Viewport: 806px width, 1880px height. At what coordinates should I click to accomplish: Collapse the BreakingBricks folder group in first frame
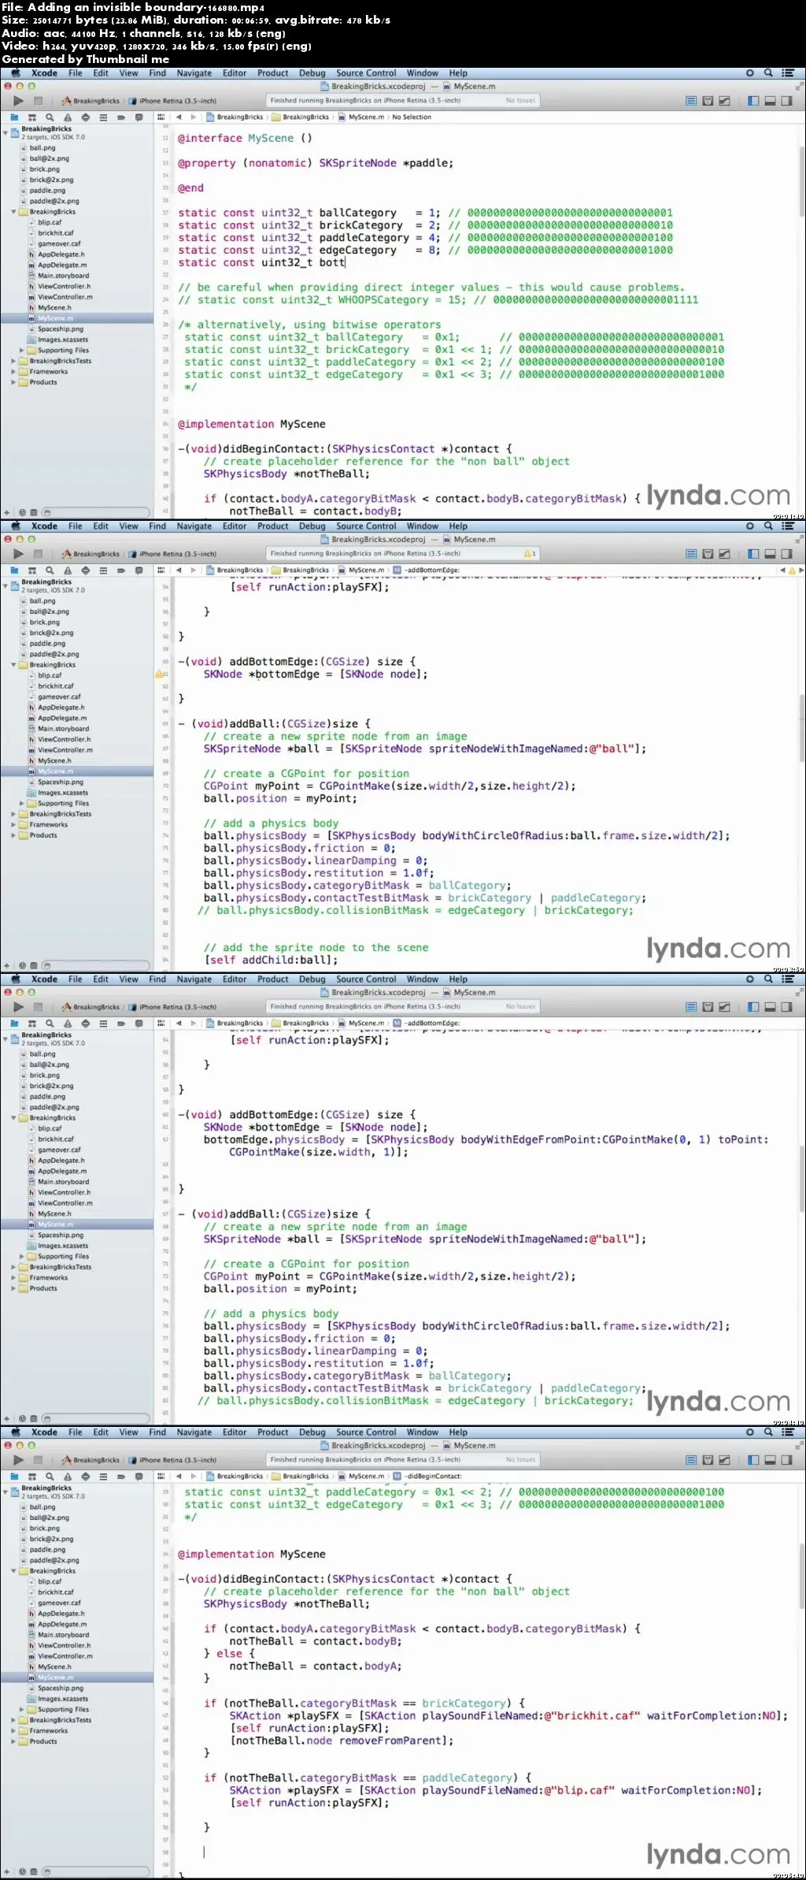[13, 212]
